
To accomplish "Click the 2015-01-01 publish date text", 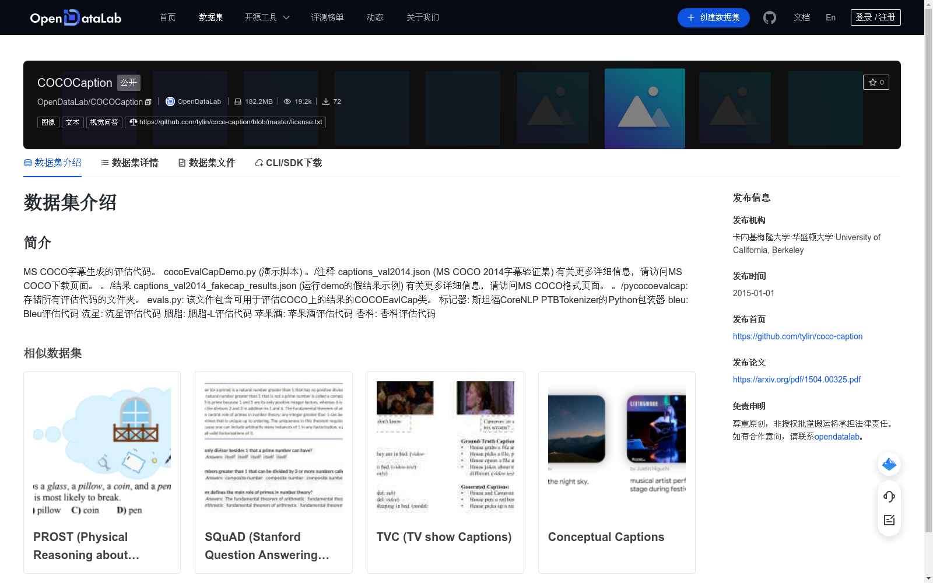I will pyautogui.click(x=753, y=293).
